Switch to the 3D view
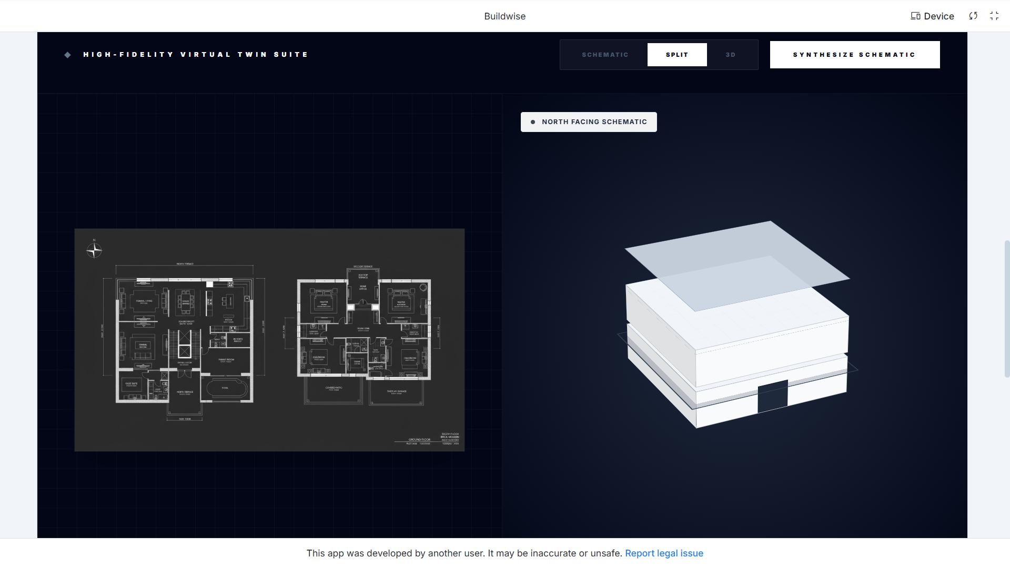 731,55
